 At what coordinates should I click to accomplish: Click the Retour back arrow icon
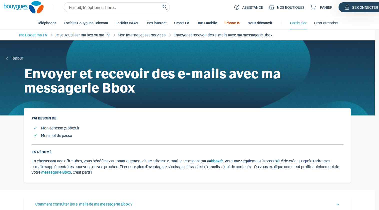pyautogui.click(x=7, y=58)
